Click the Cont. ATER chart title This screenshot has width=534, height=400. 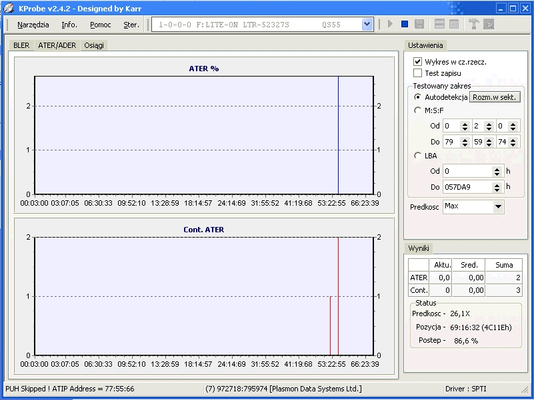tap(203, 230)
